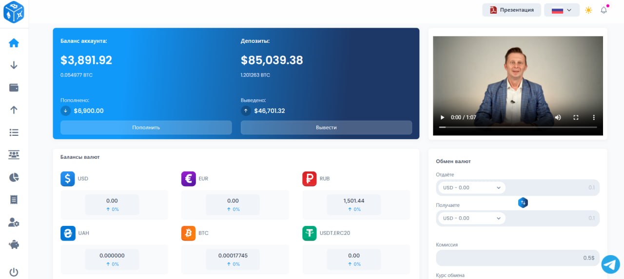Open the language flag dropdown
The height and width of the screenshot is (279, 624).
tap(562, 10)
